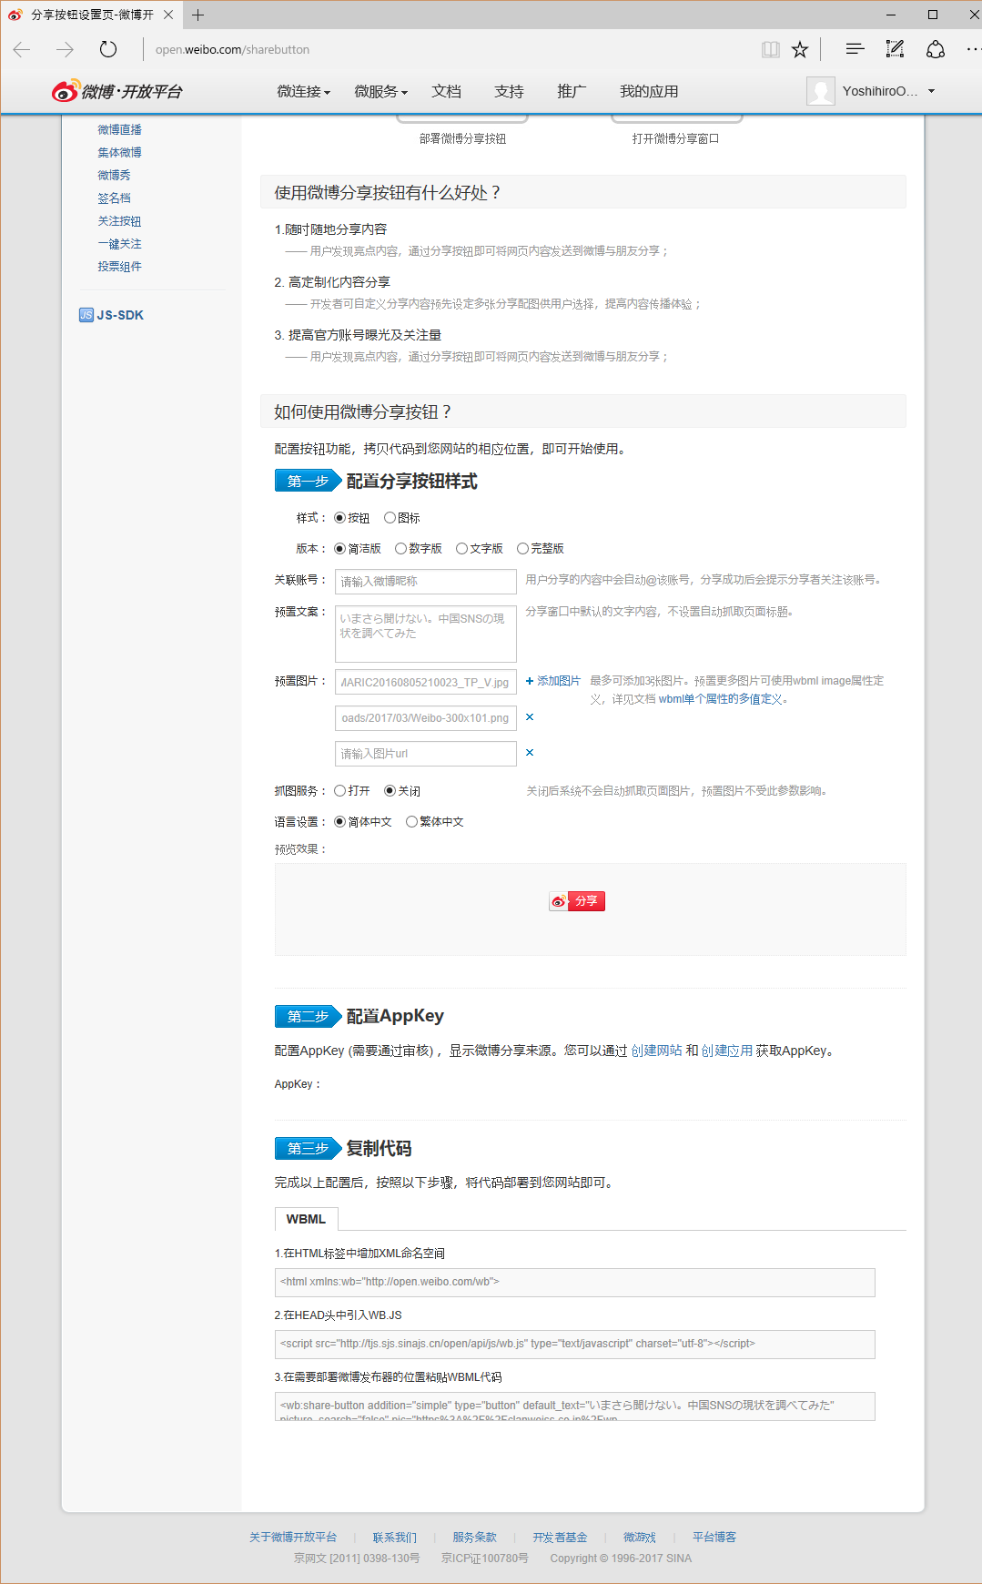
Task: Click the browser address bar
Action: 451,49
